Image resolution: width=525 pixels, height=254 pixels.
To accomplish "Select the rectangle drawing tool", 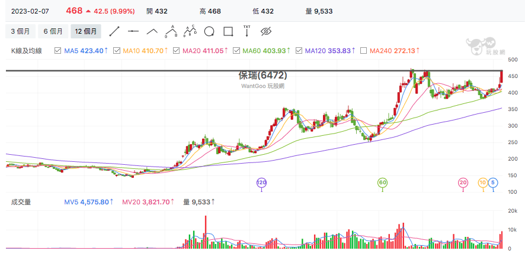I will (228, 31).
